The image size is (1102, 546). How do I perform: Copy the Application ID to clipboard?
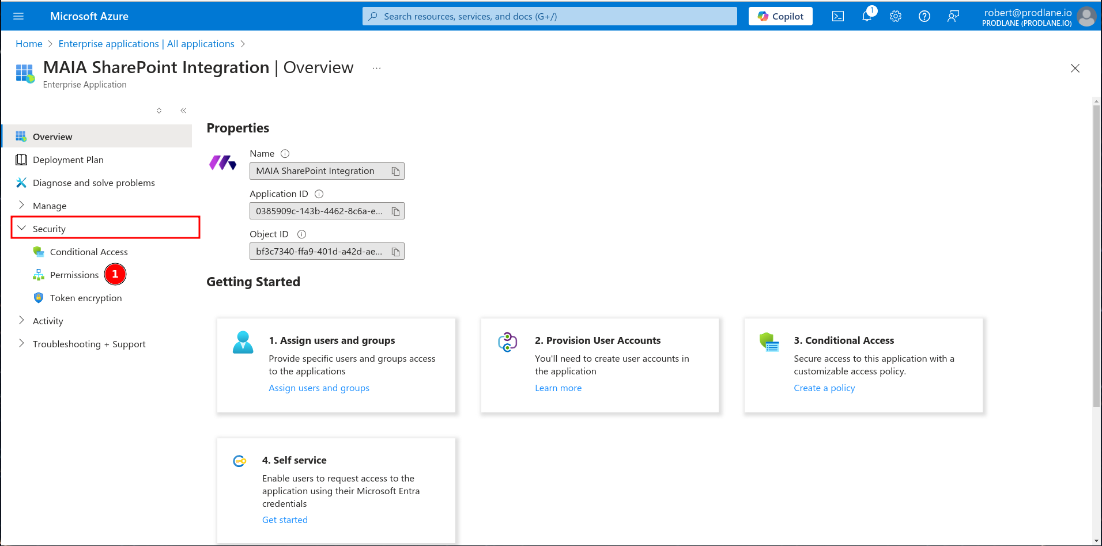point(395,211)
